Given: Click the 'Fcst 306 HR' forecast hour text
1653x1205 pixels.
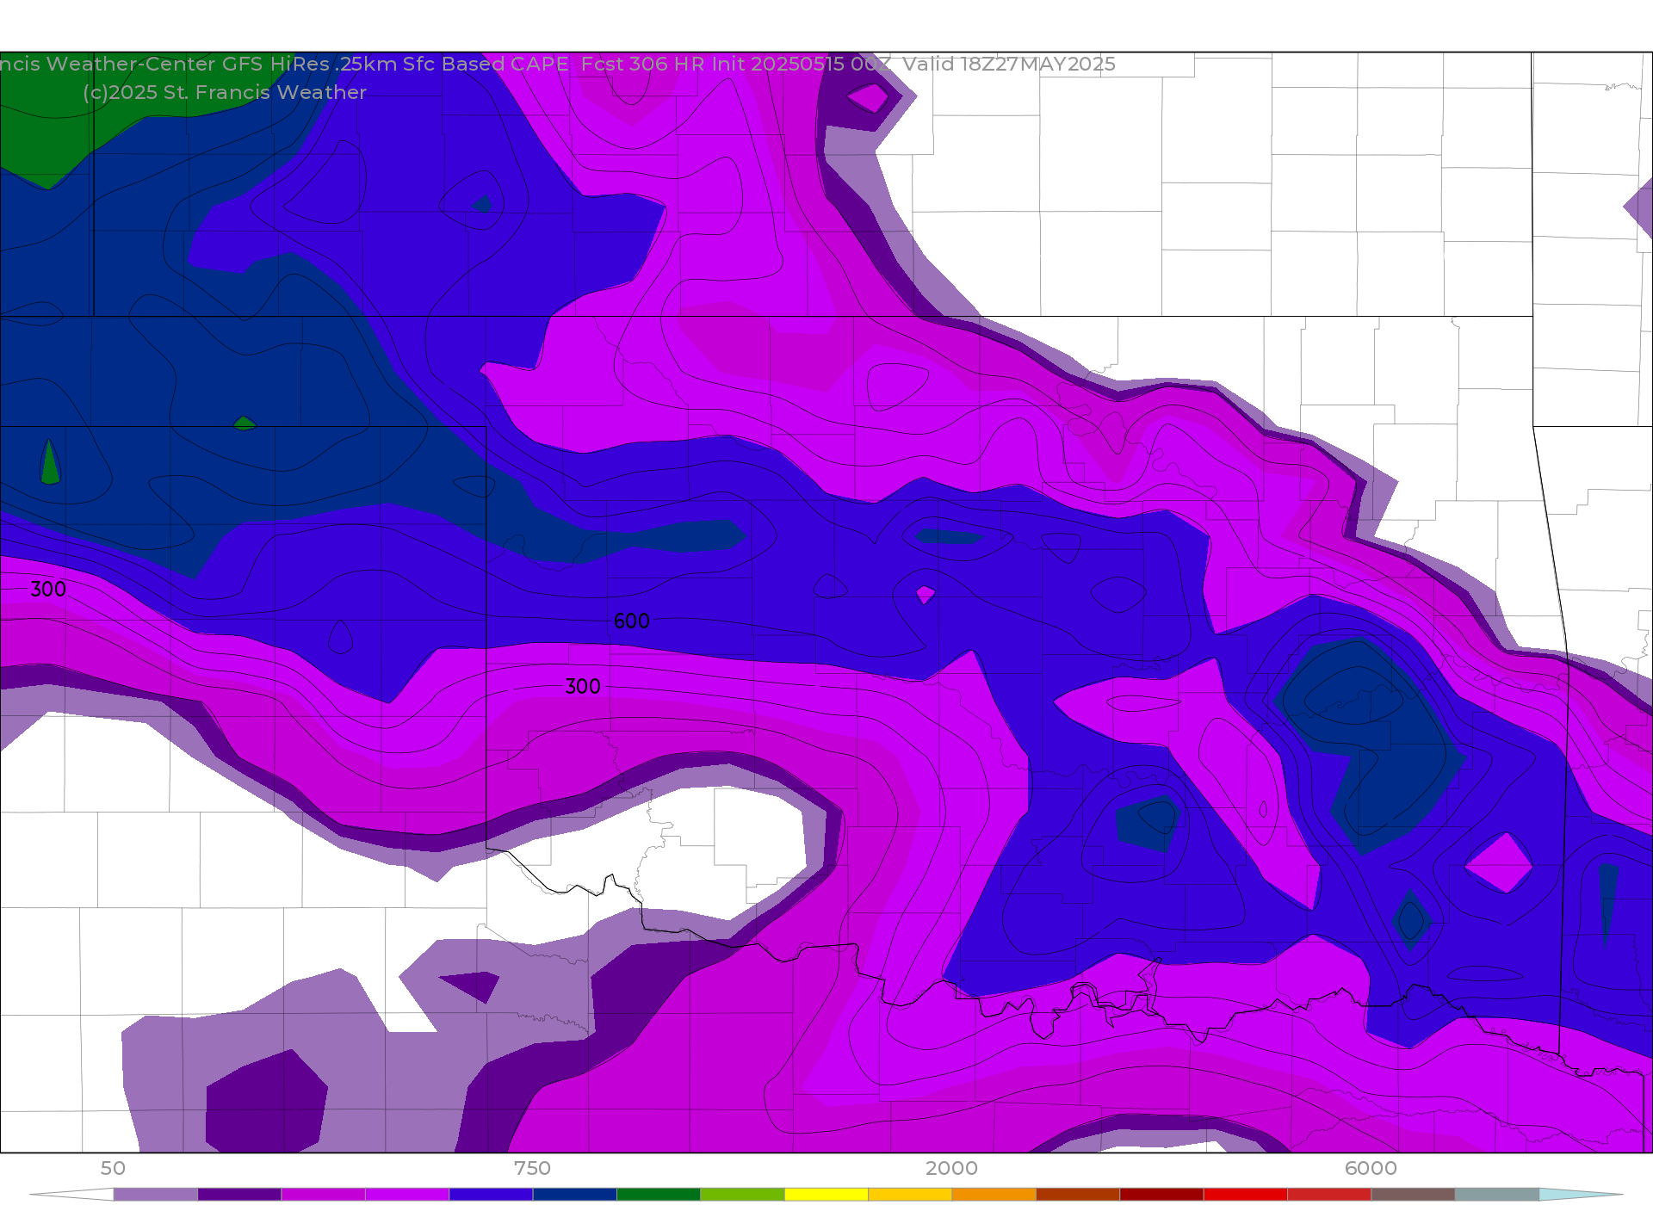Looking at the screenshot, I should click(642, 65).
